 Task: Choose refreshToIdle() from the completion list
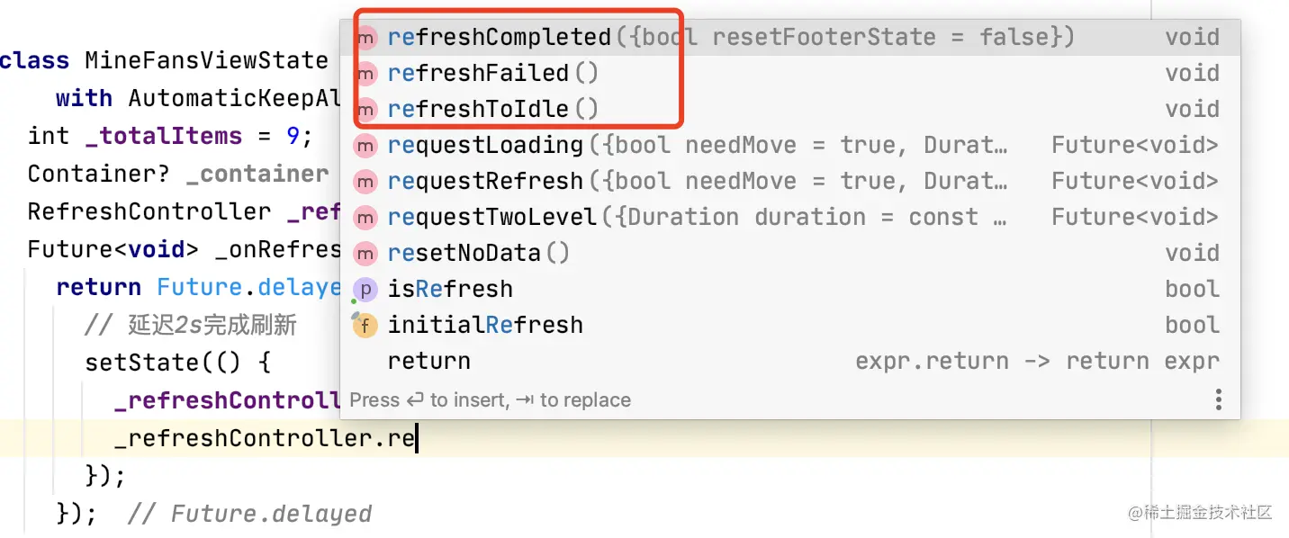tap(493, 110)
